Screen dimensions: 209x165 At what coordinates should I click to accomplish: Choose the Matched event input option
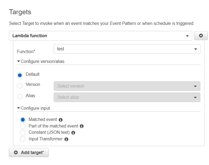(23, 120)
